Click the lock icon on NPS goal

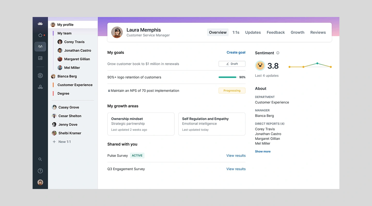(x=109, y=91)
